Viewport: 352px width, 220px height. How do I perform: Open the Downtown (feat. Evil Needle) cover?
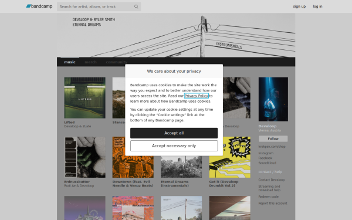click(x=133, y=167)
